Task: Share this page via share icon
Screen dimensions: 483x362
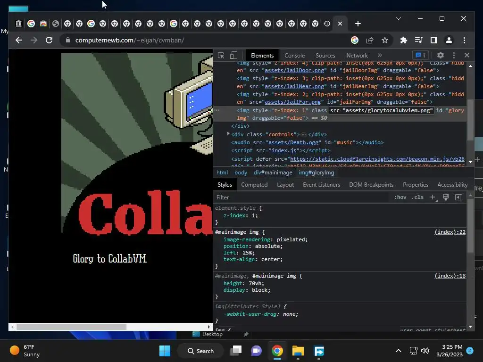Action: click(370, 40)
